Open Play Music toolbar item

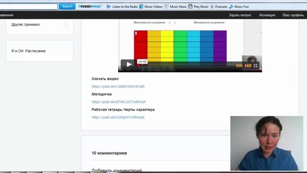pyautogui.click(x=198, y=6)
